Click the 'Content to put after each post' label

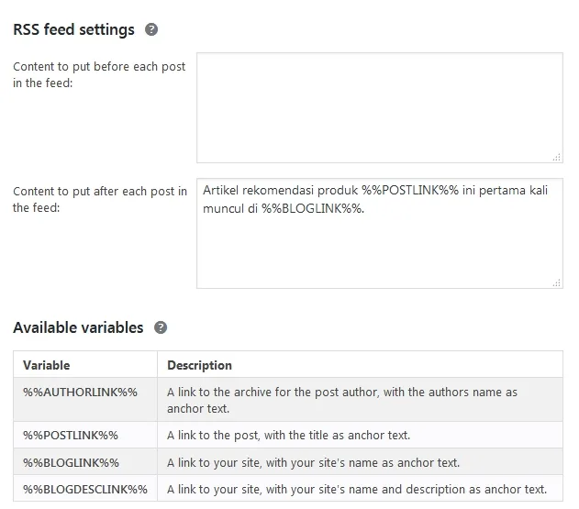tap(100, 199)
